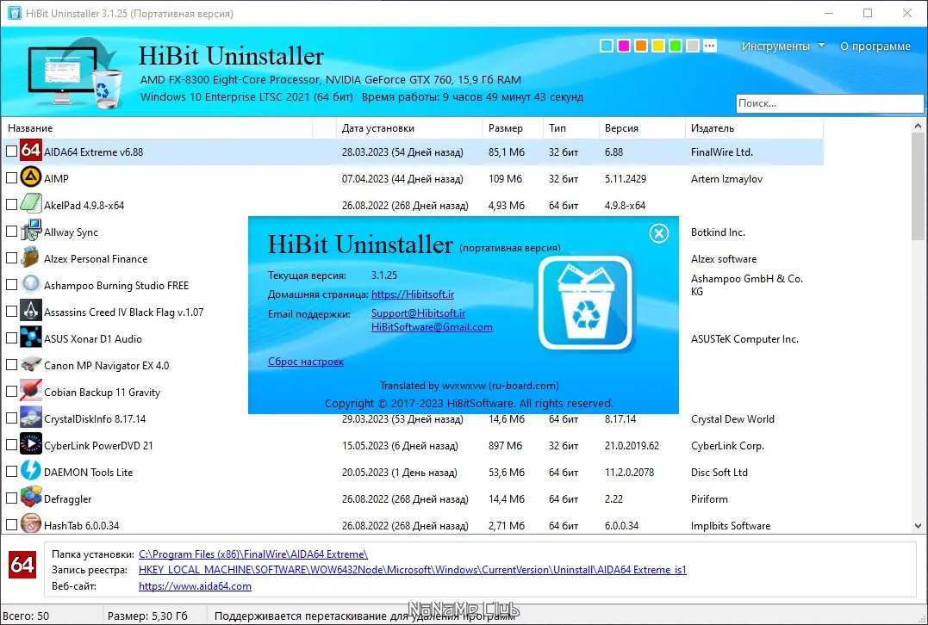Select the Alzex Personal Finance checkbox
The height and width of the screenshot is (625, 928).
click(11, 257)
